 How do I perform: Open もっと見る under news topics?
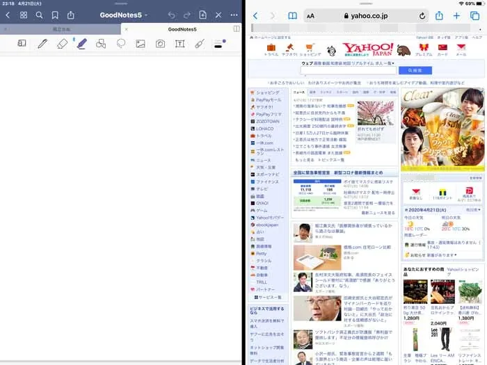coord(305,160)
